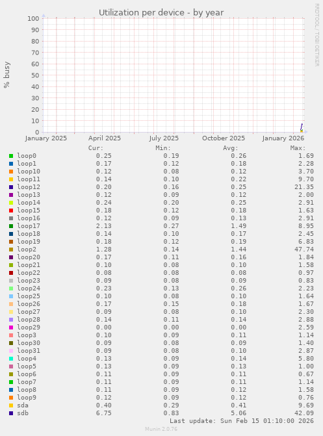323x436 pixels.
Task: Click the lavender loop28 legend swatch
Action: (x=11, y=320)
